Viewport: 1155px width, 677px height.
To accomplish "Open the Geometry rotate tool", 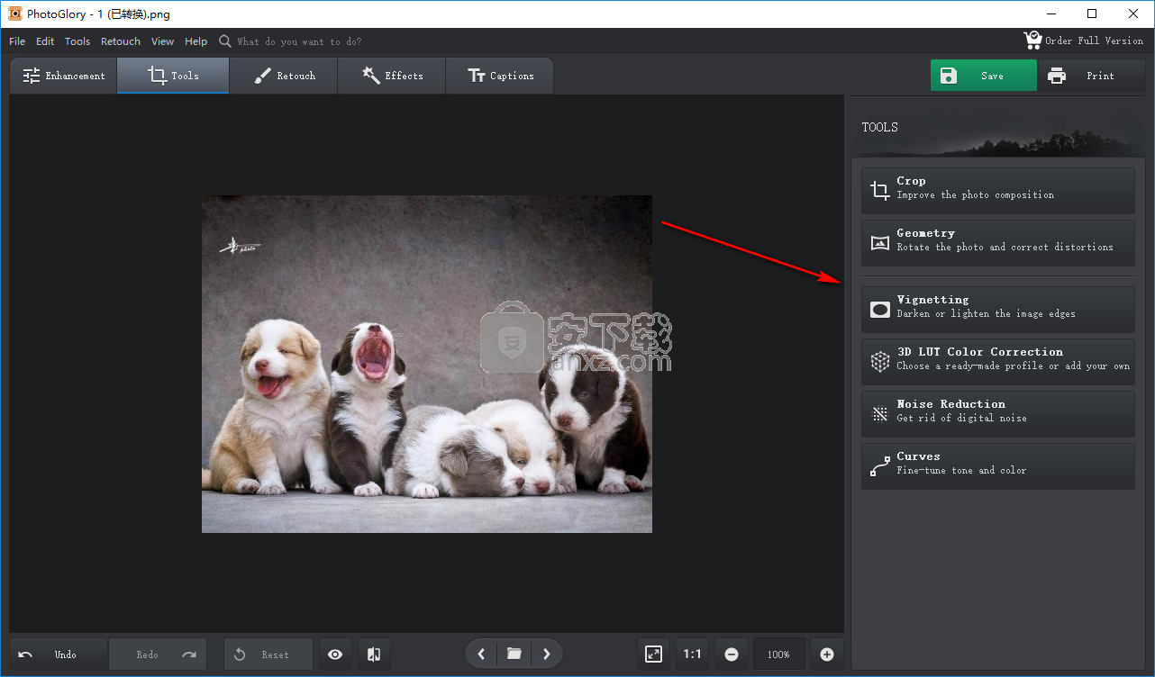I will pos(997,240).
